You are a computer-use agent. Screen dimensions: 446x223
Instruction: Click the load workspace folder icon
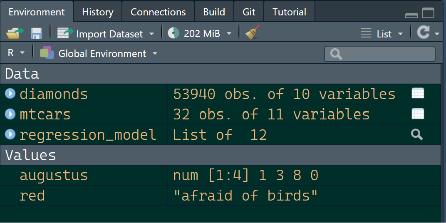[15, 33]
